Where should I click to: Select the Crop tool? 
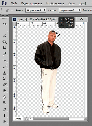click(x=4, y=48)
